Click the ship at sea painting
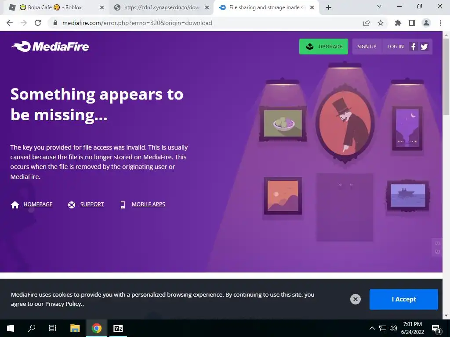 (x=408, y=195)
